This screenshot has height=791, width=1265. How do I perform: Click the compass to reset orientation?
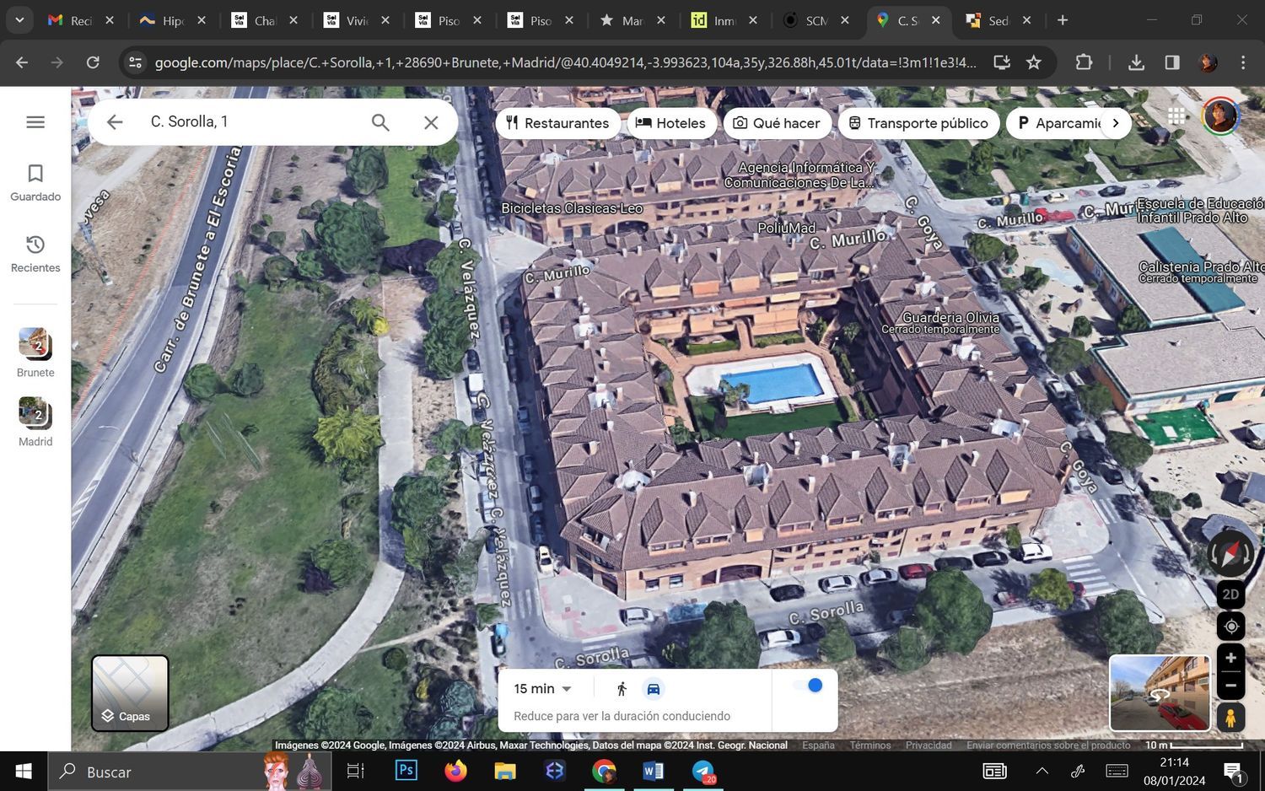tap(1230, 554)
